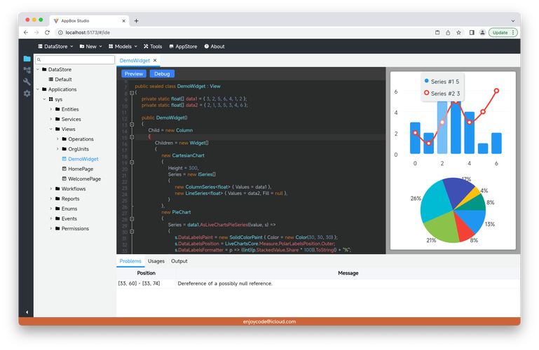Image resolution: width=539 pixels, height=350 pixels.
Task: Collapse the sys application node
Action: point(44,99)
